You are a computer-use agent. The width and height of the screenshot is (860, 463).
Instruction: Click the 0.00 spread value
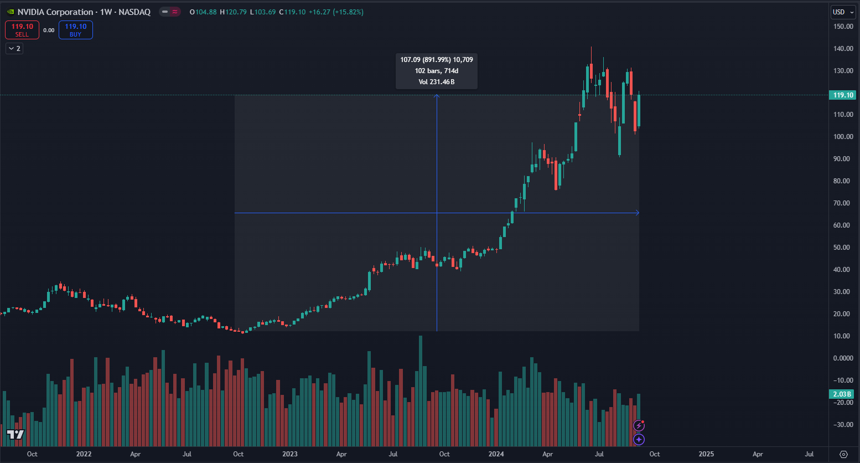[x=49, y=30]
